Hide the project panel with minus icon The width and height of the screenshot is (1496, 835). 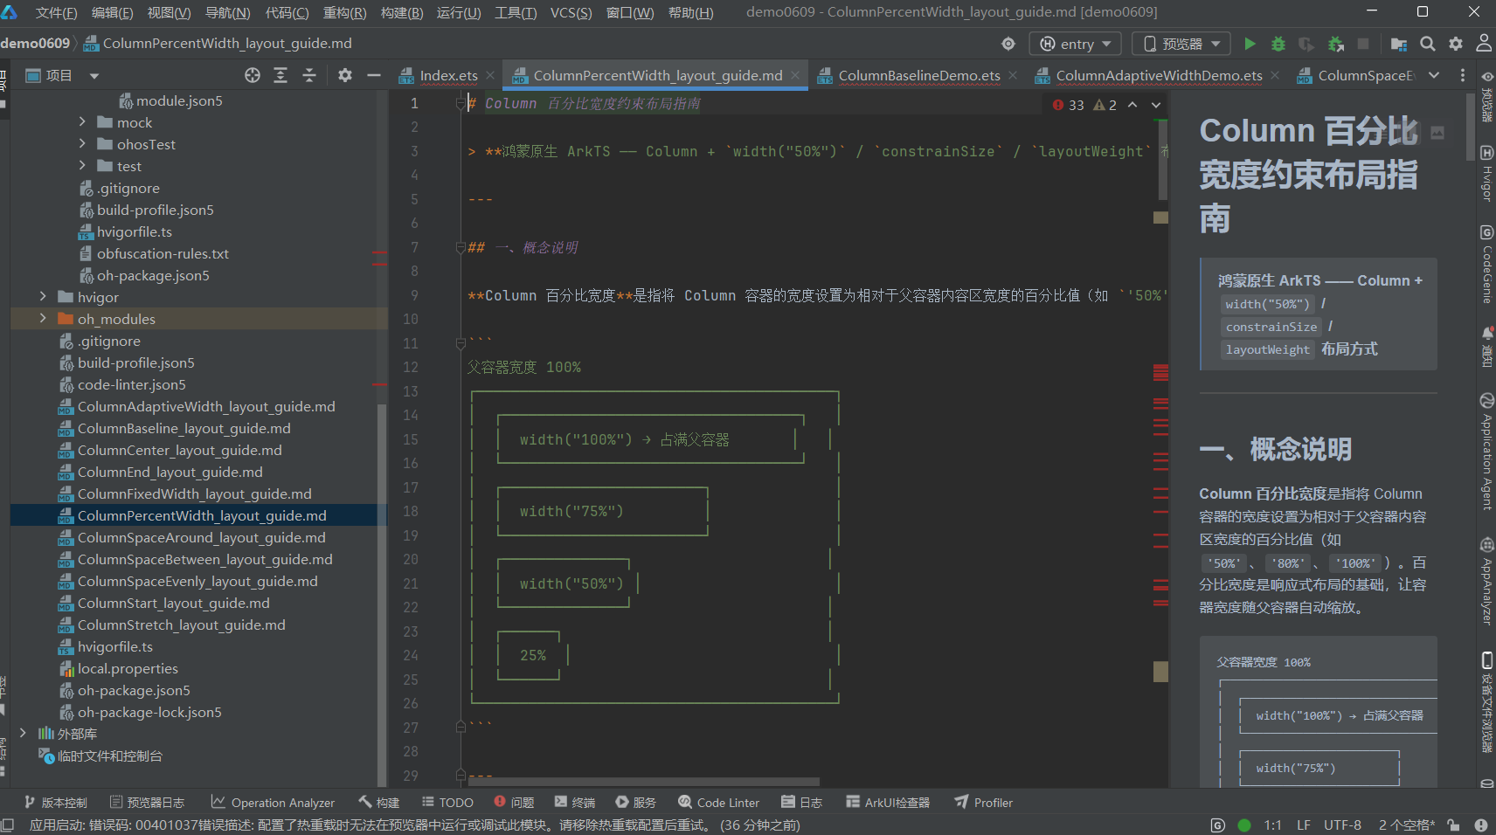tap(374, 75)
